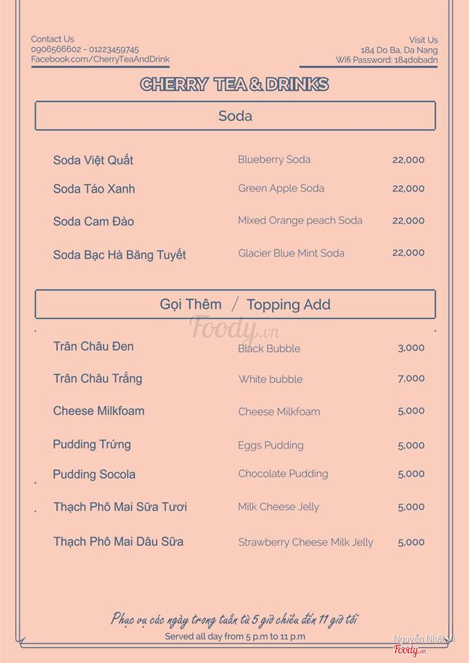The image size is (469, 663).
Task: Open the Facebook.com/CherryTeaAndDrink link
Action: (100, 60)
